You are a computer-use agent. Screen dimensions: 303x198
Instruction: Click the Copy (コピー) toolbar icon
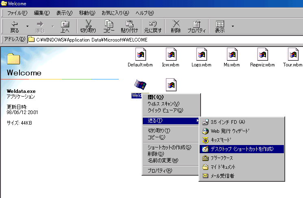(x=109, y=27)
